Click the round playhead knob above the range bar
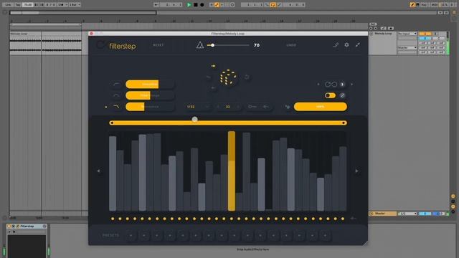Screen dimensions: 459x258 pos(194,119)
